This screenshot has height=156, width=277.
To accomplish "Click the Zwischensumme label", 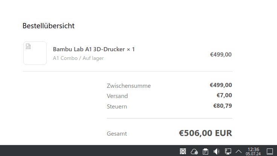I will point(129,86).
